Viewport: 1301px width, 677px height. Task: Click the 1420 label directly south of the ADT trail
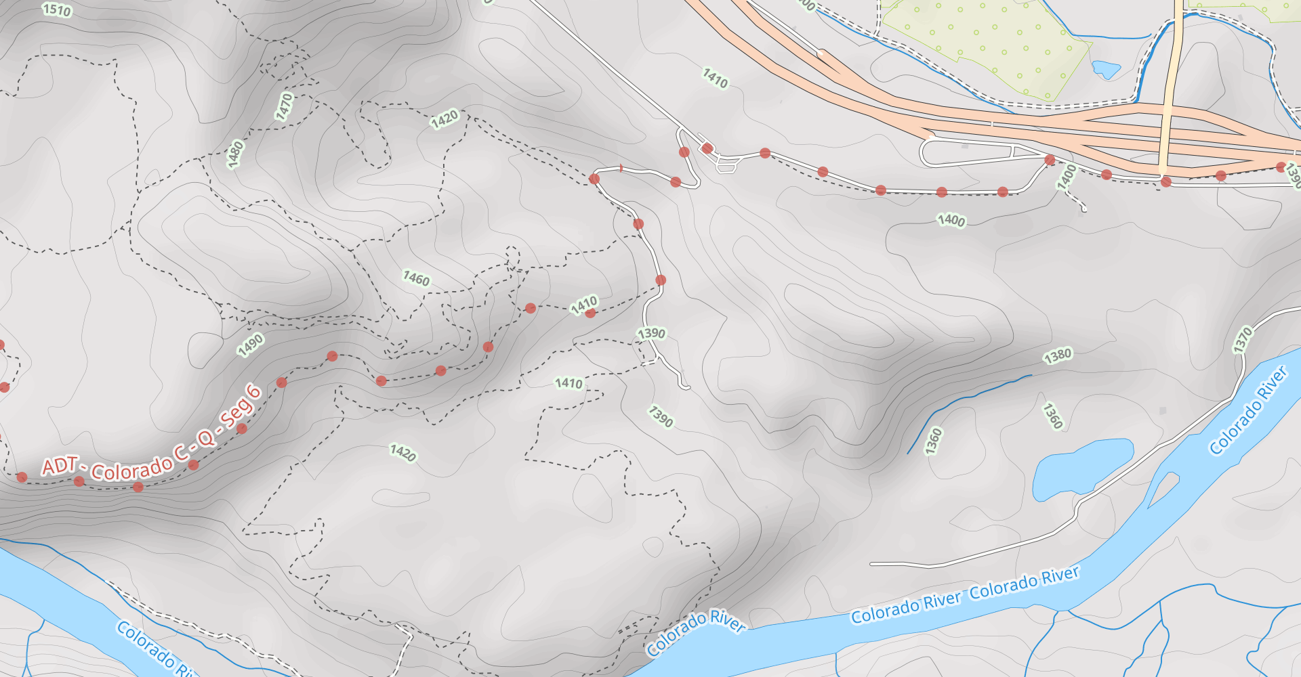tap(402, 452)
